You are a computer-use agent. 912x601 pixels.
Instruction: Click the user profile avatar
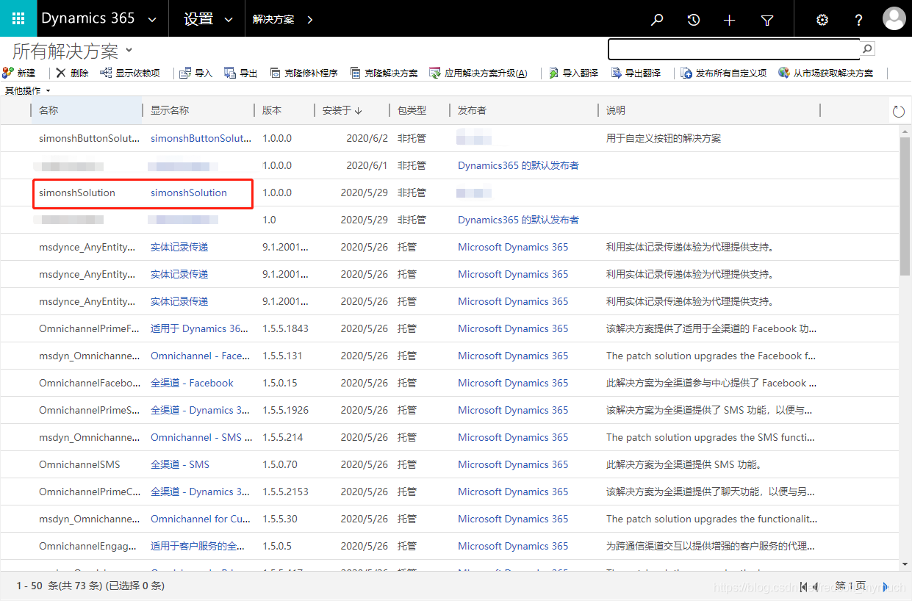894,18
